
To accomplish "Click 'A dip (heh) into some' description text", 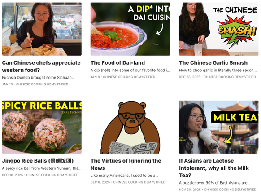I will point(130,71).
